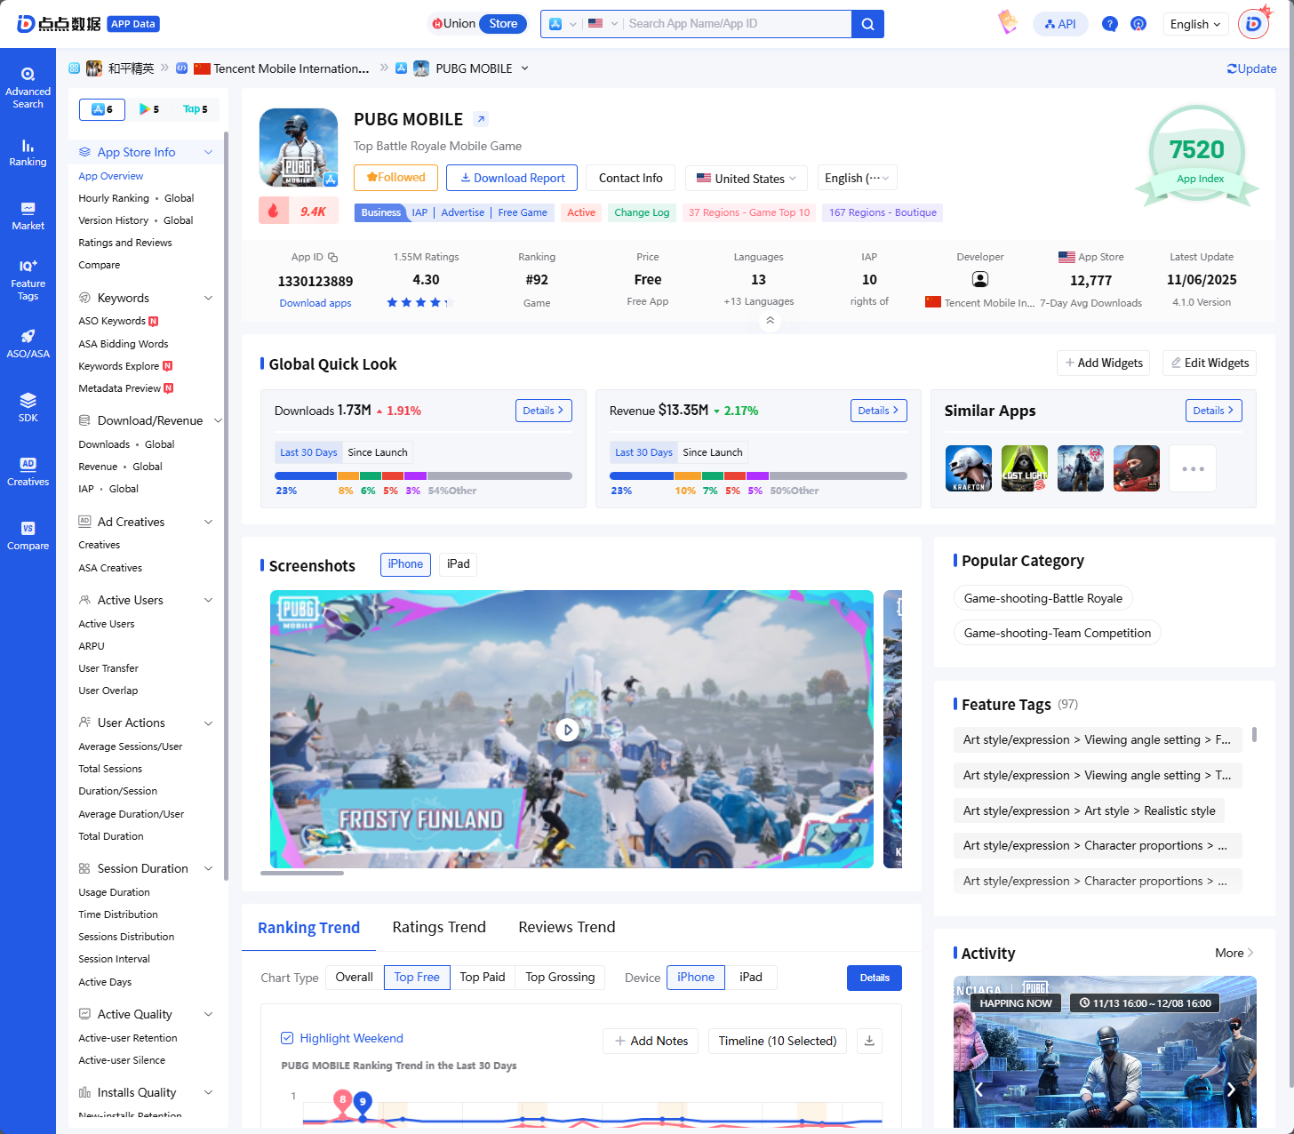This screenshot has width=1294, height=1134.
Task: Open the KRAFTON similar app
Action: (969, 468)
